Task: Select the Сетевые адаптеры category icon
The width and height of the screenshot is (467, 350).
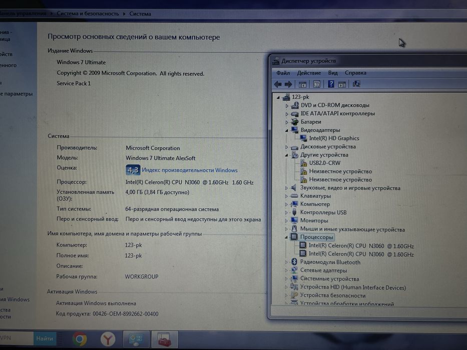Action: (294, 270)
